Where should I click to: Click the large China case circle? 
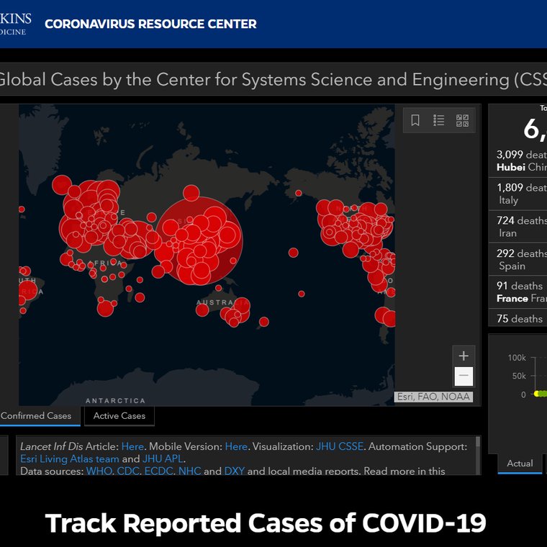point(199,240)
